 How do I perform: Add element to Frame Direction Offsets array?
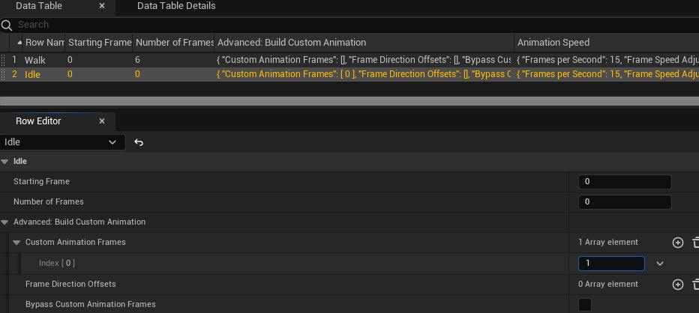pos(677,284)
